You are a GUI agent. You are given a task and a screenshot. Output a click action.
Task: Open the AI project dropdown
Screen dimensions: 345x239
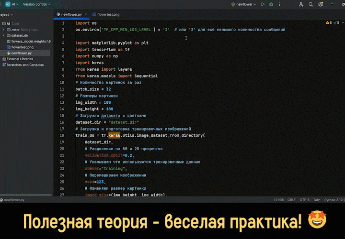click(12, 4)
